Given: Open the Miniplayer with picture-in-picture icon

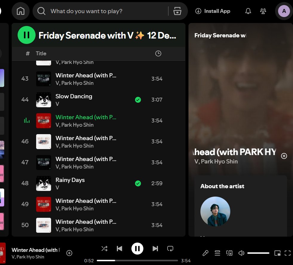Looking at the screenshot, I should 277,253.
